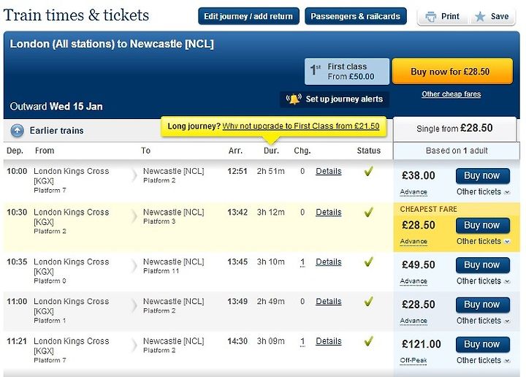526x377 pixels.
Task: Click the arrow chevron between stations on 10:30 row
Action: 134,216
